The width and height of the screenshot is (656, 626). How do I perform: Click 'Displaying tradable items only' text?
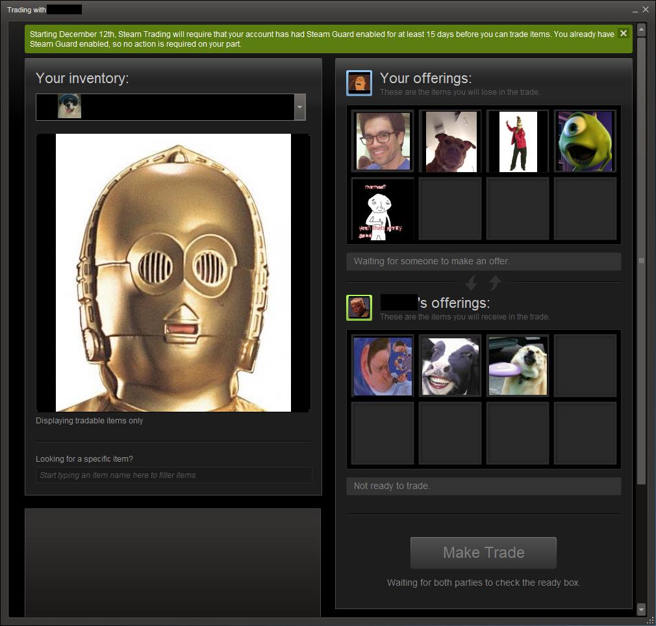89,421
